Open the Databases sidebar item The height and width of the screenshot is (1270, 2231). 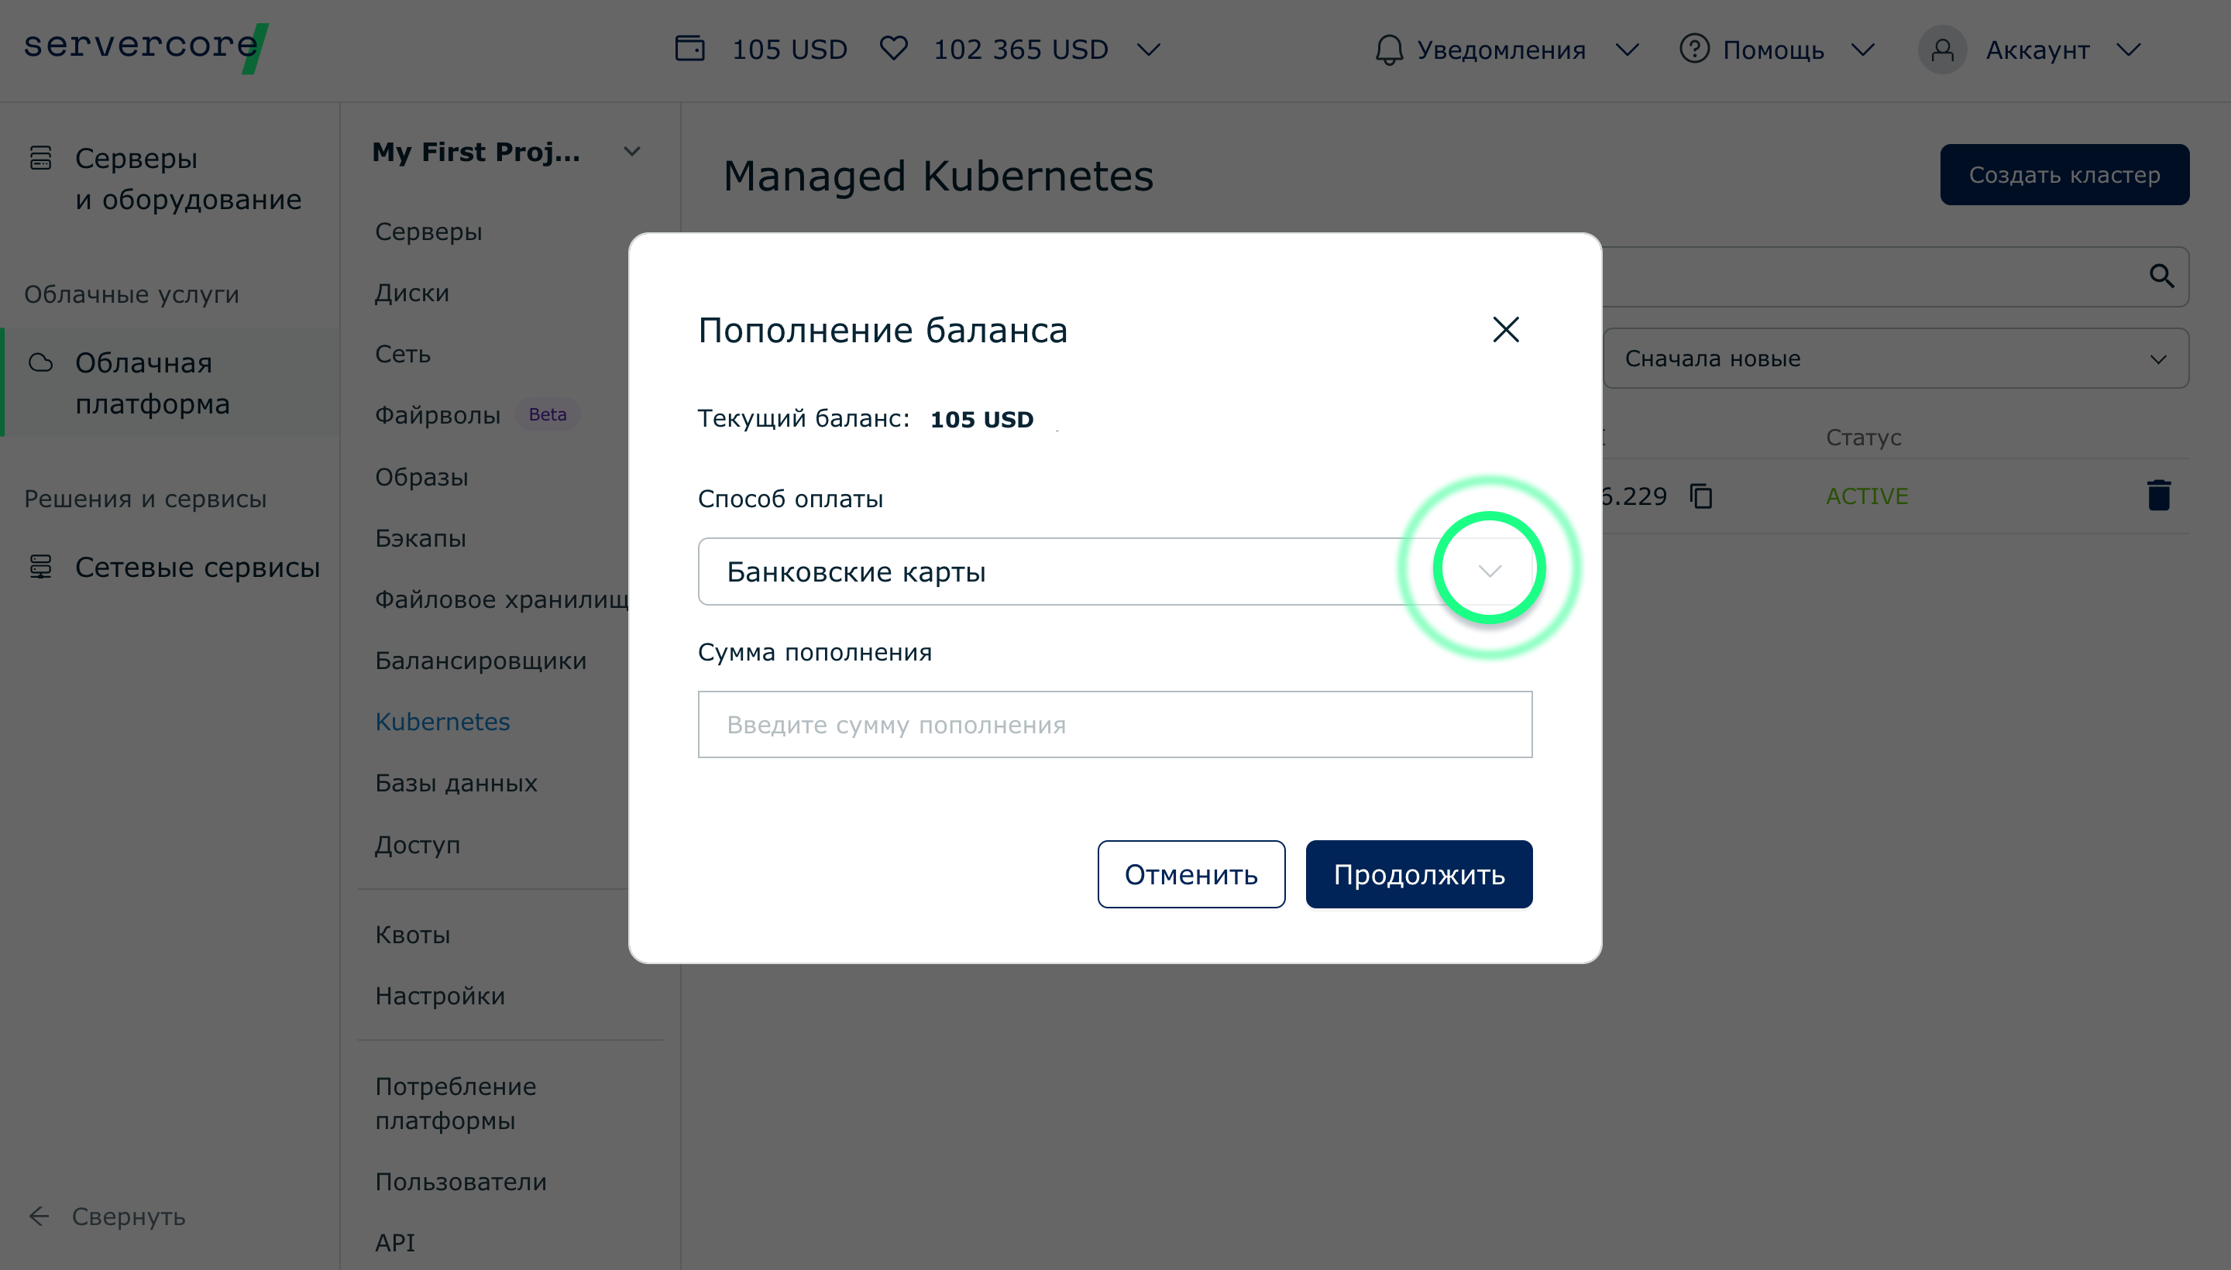456,782
